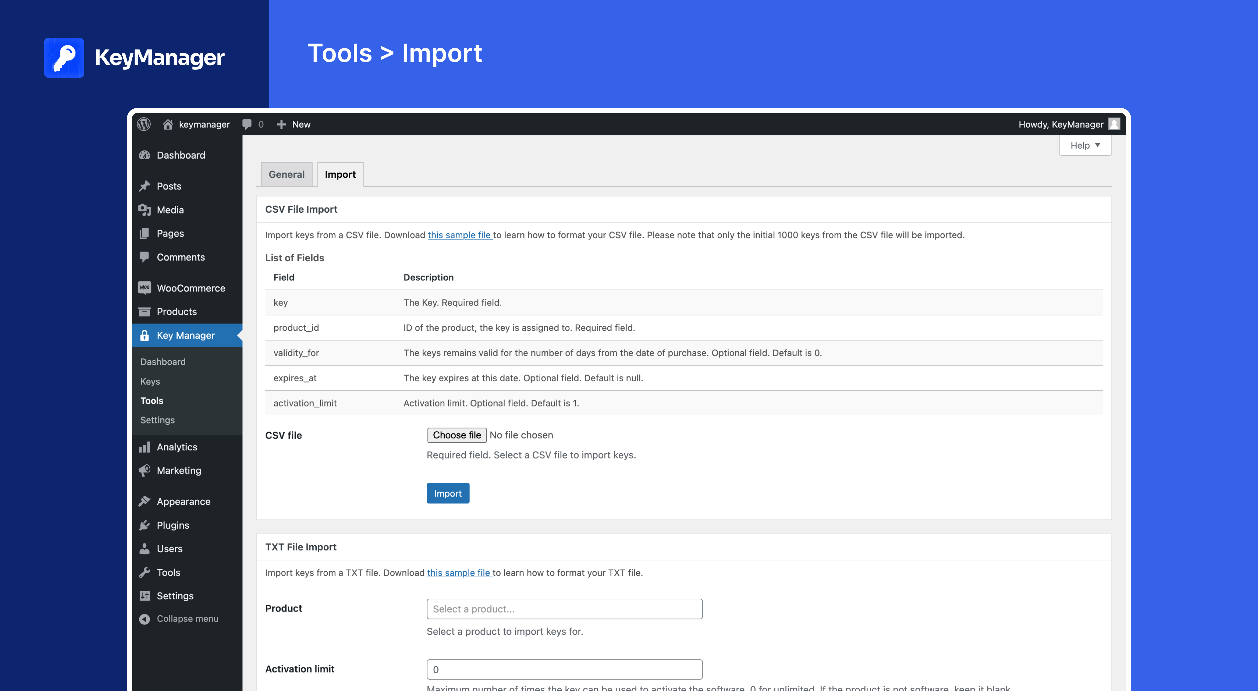The image size is (1258, 691).
Task: Click the 'validity_for' field cell
Action: tap(296, 353)
